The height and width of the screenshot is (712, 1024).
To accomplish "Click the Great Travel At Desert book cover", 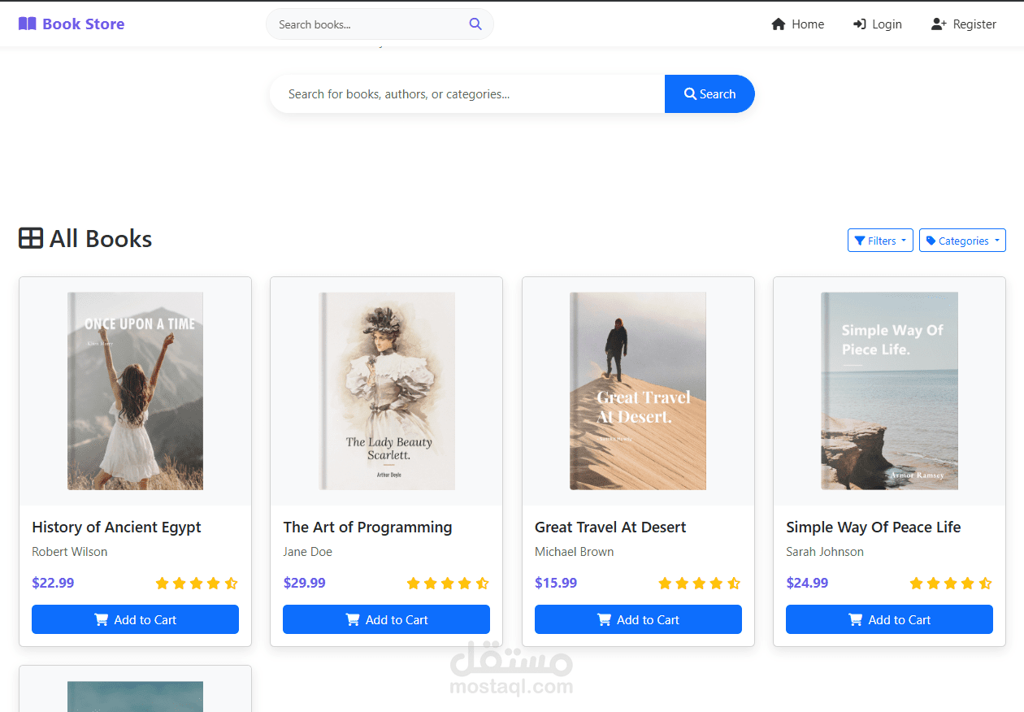I will [638, 391].
